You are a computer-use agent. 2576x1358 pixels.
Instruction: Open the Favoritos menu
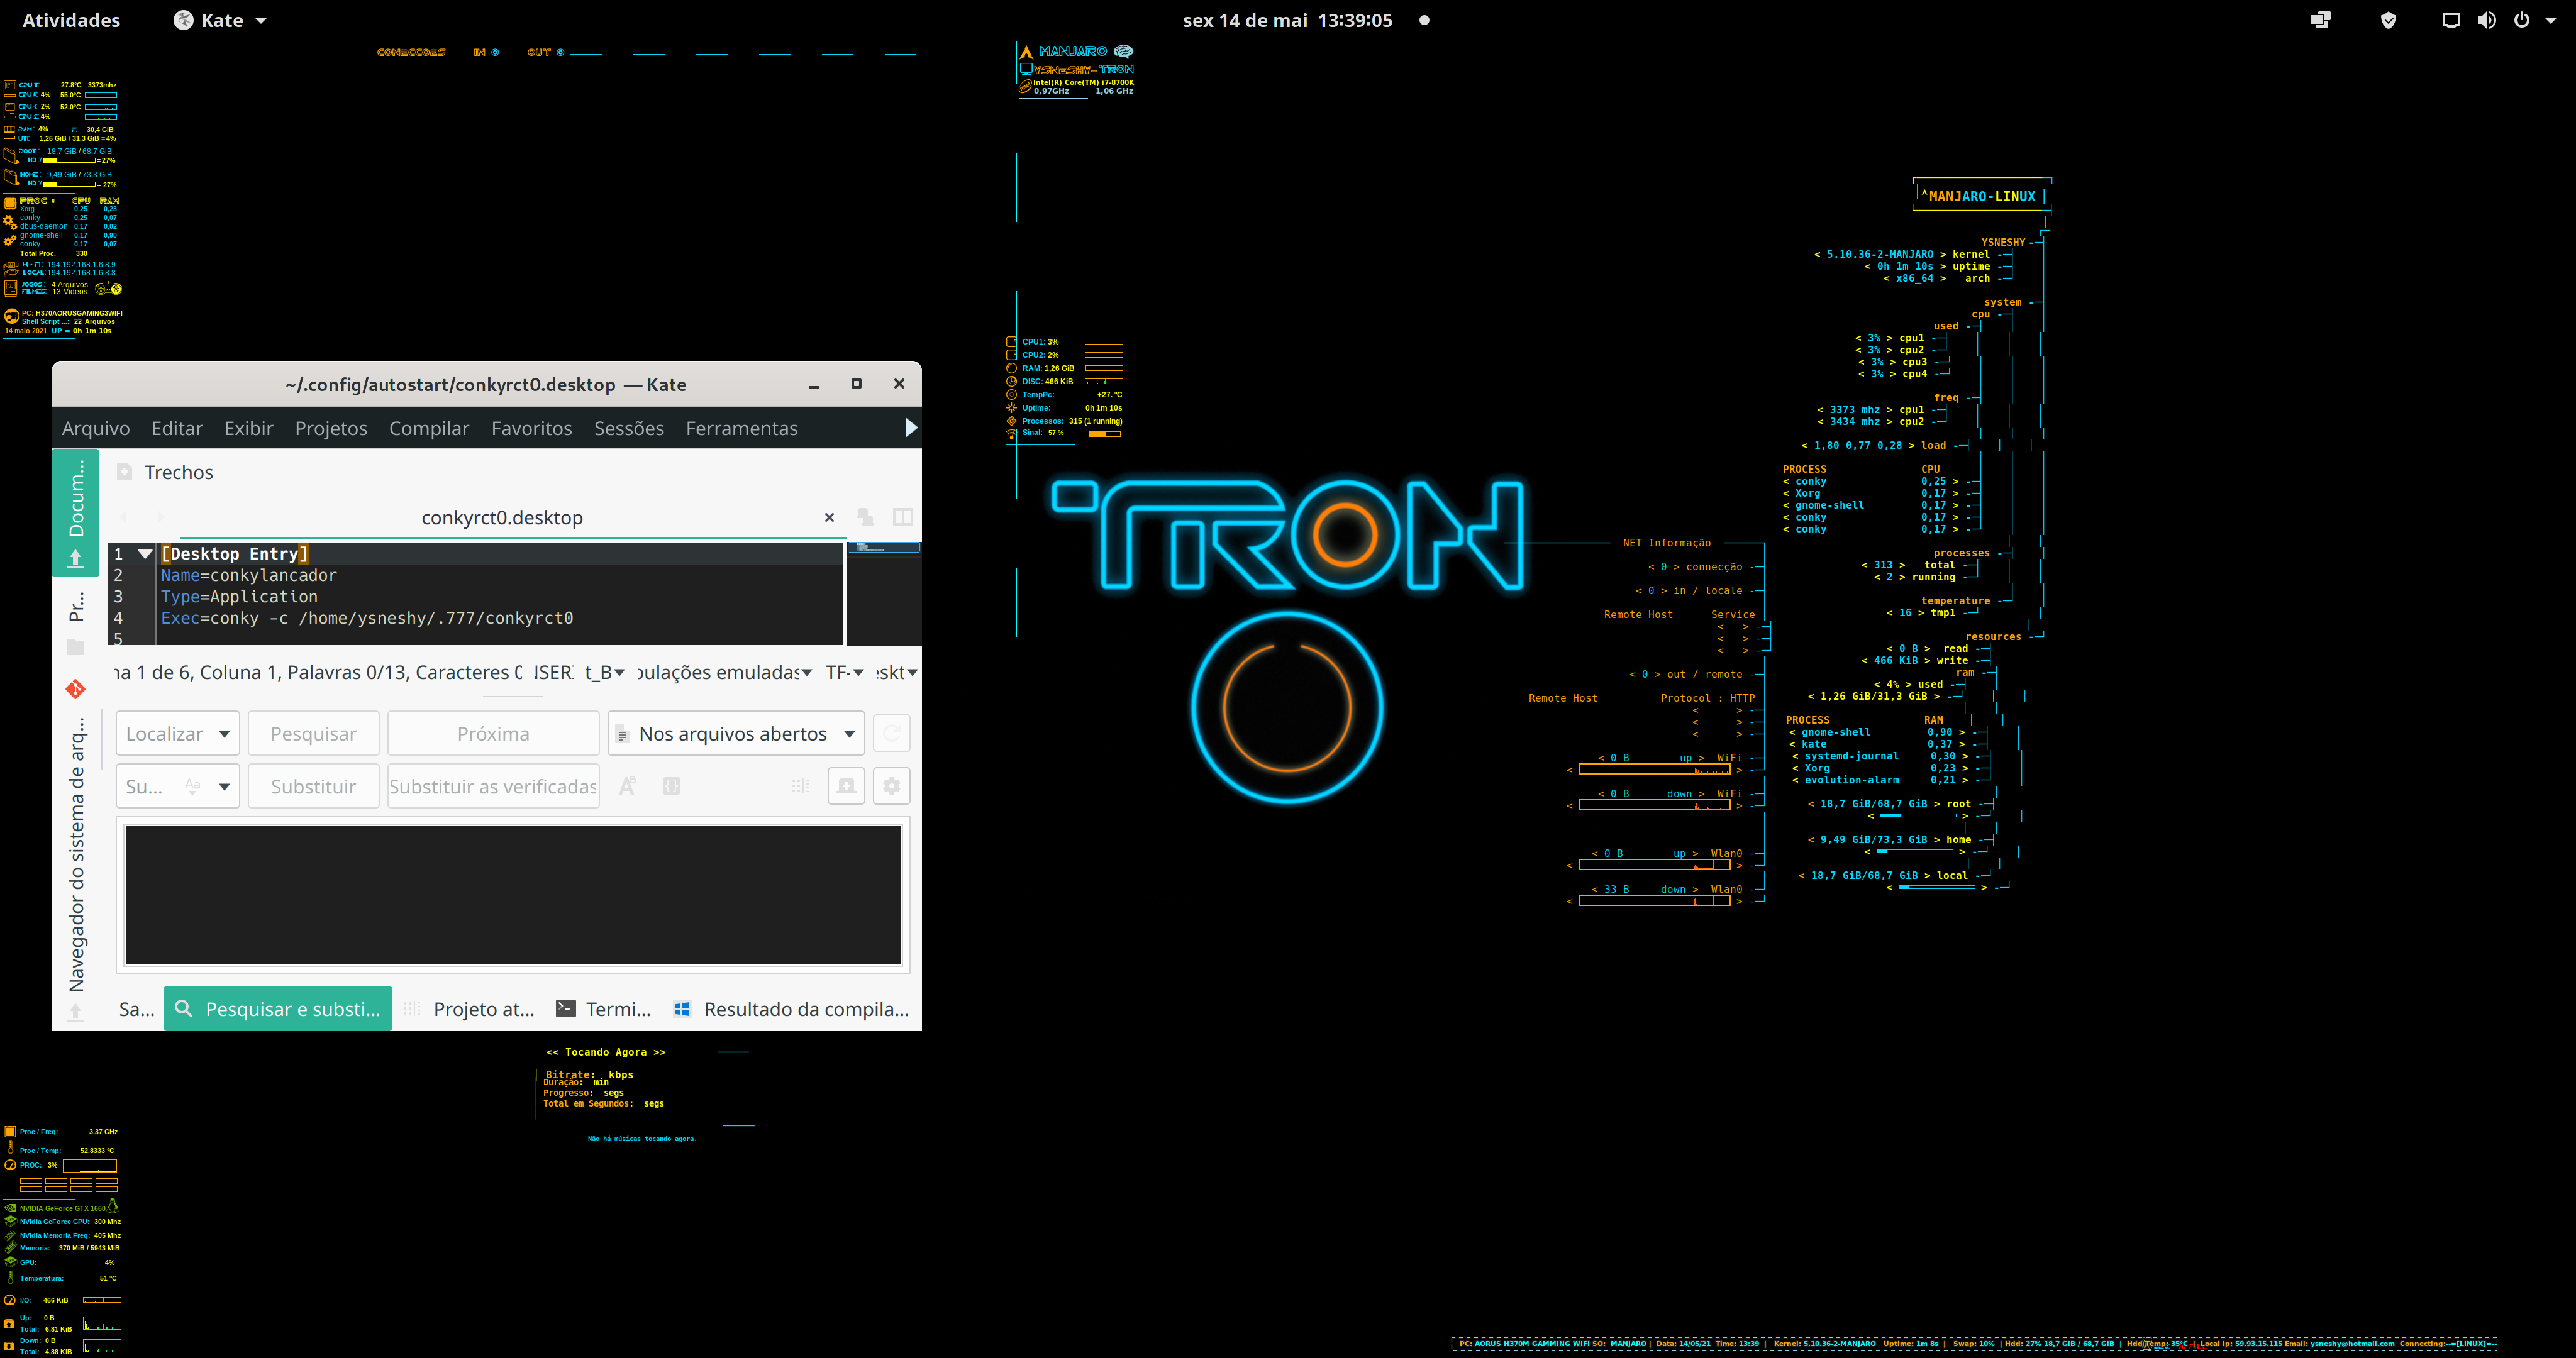tap(531, 428)
